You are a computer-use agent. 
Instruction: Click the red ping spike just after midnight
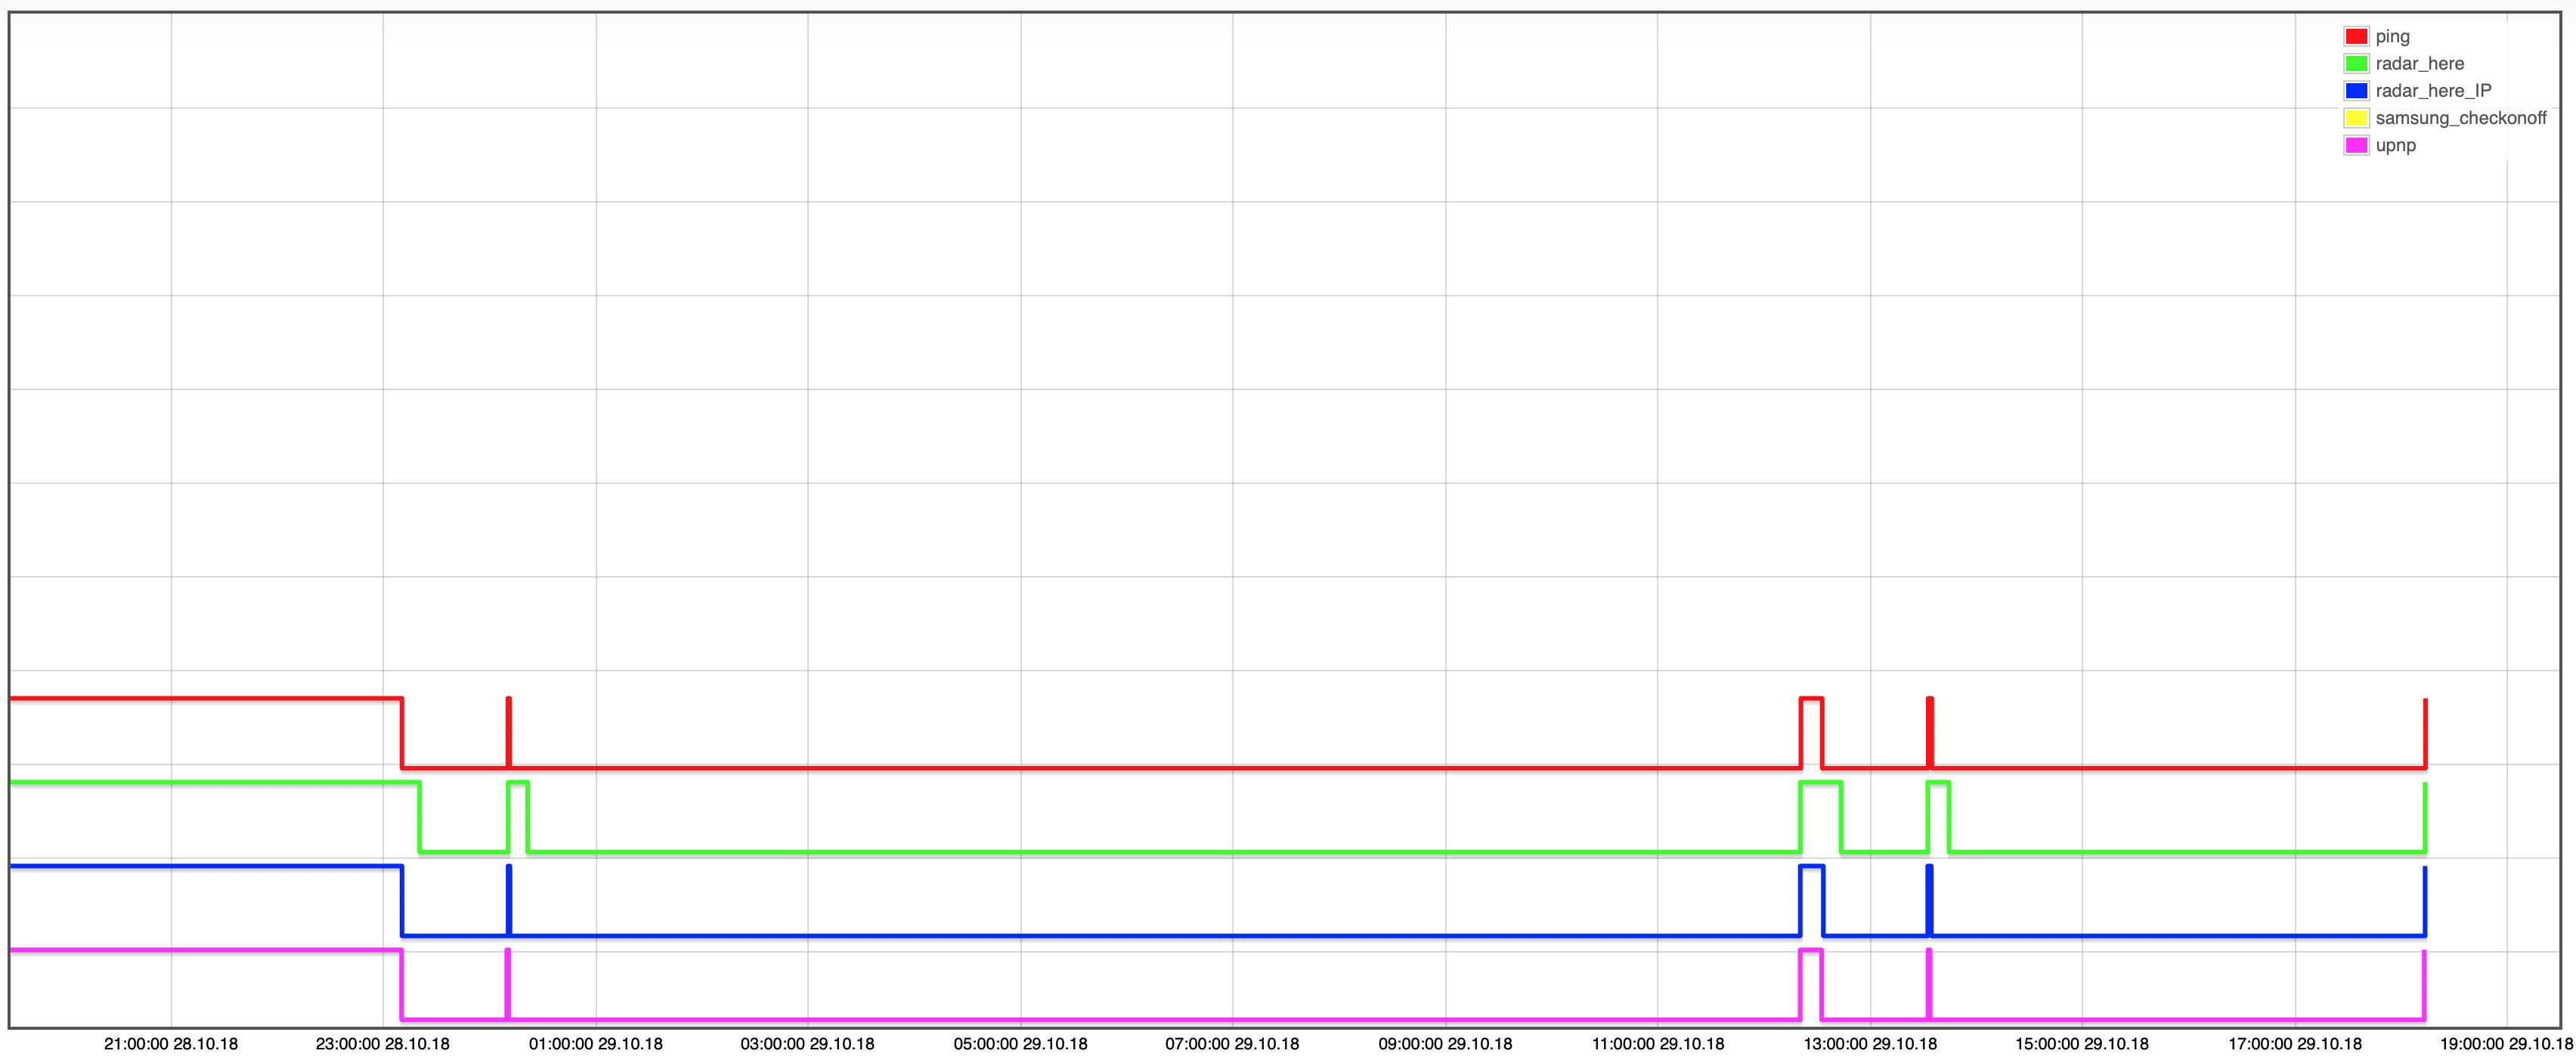[x=509, y=730]
